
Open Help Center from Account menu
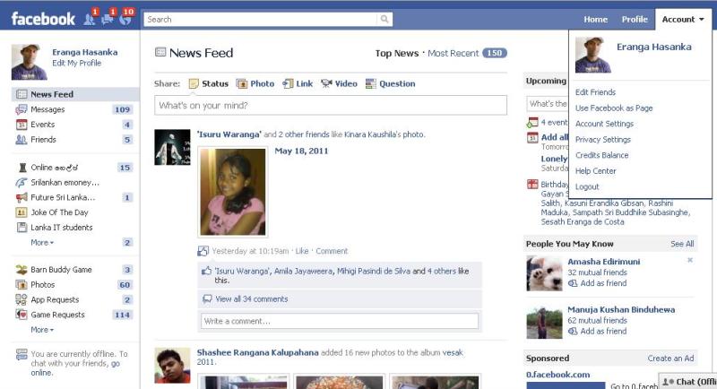595,171
